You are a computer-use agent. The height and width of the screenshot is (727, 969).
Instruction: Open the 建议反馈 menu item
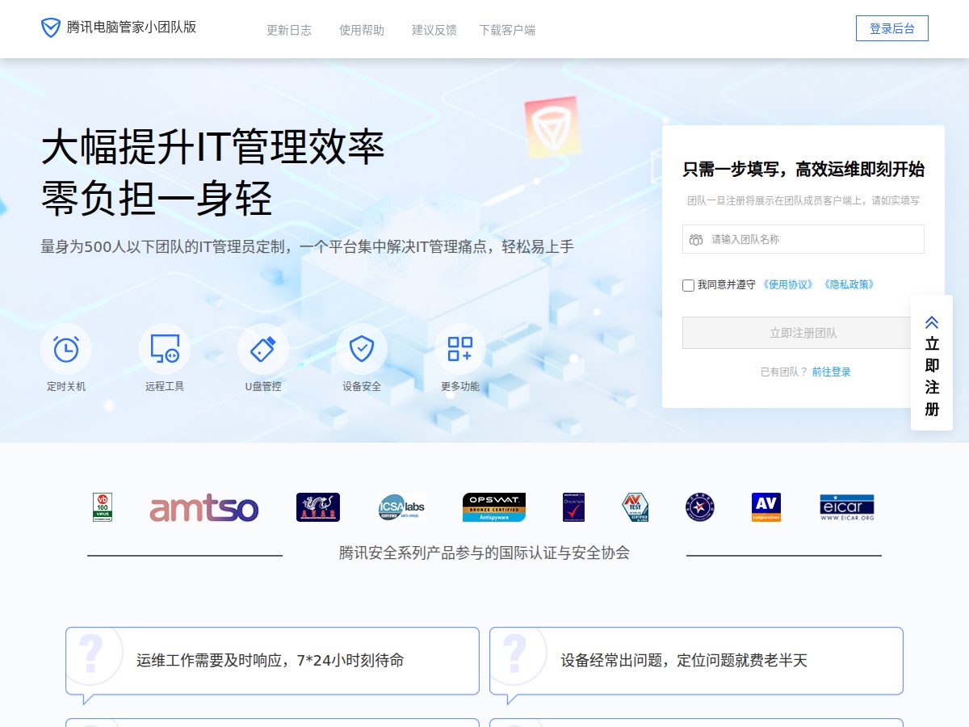[434, 30]
